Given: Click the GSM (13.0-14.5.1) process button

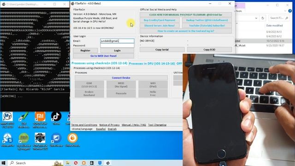Looking at the screenshot, I should pos(89,85).
